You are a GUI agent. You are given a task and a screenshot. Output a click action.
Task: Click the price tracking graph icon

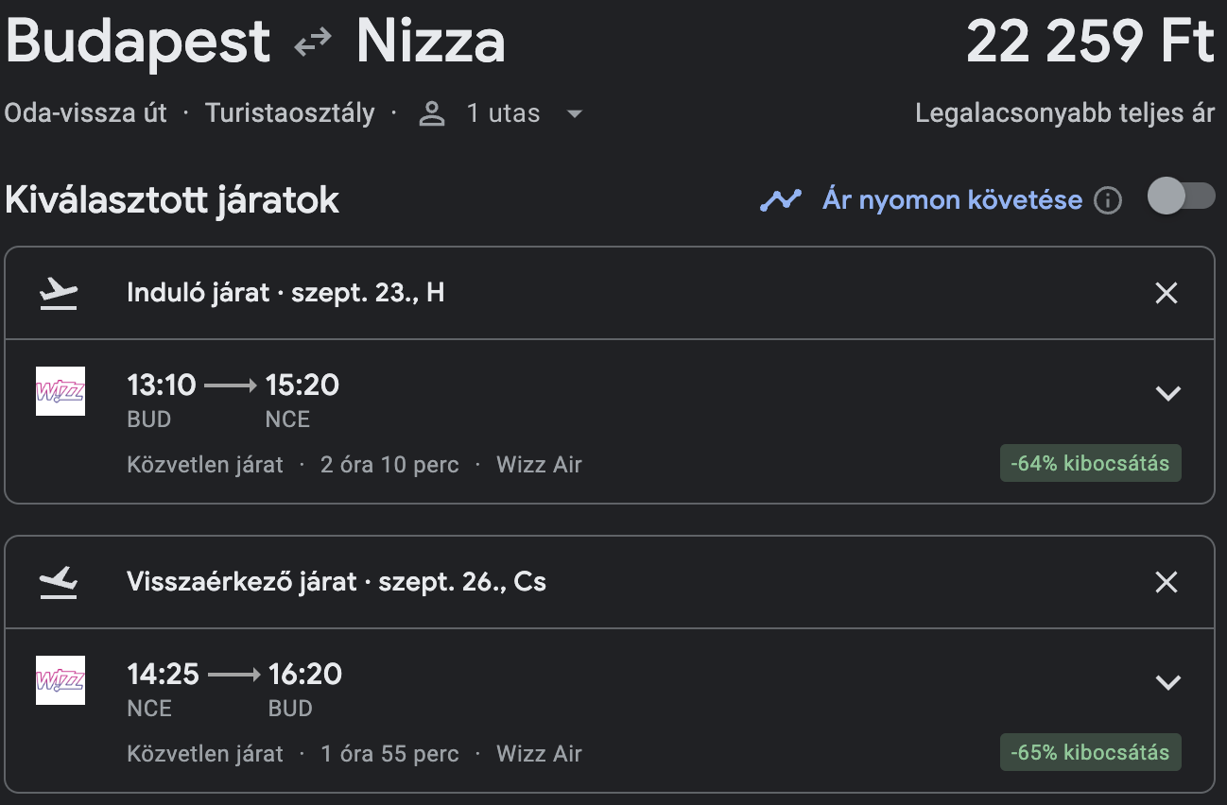(781, 200)
